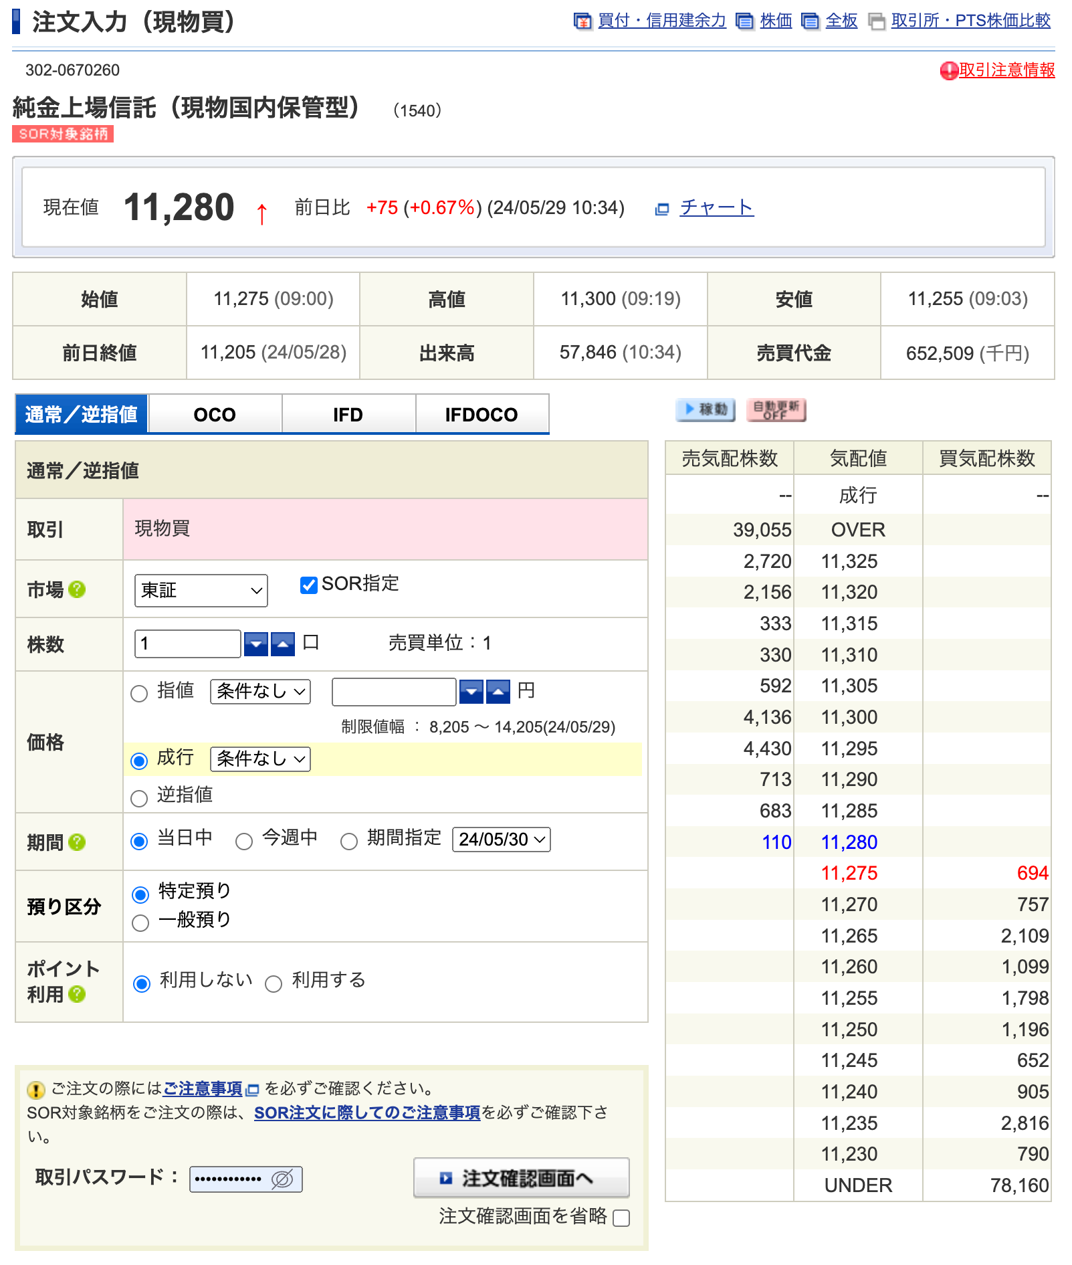Increase 株数 with the up arrow

283,644
